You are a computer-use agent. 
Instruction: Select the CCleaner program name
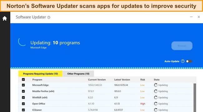pos(37,110)
